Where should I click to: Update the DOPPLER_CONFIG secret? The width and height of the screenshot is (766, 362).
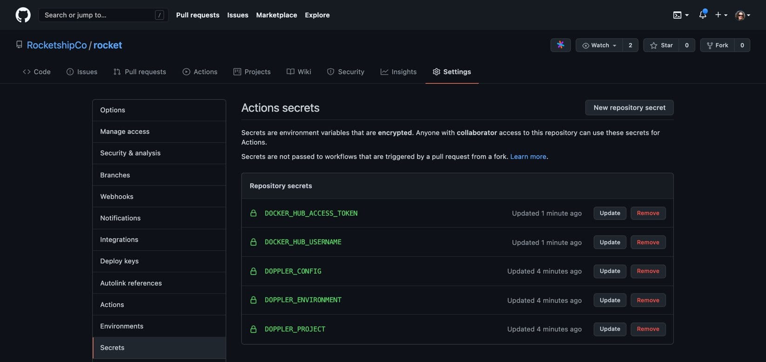point(610,271)
